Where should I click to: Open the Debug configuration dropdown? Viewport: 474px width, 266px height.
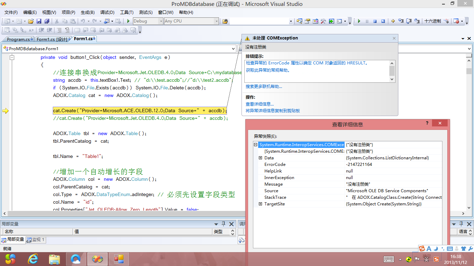(x=161, y=21)
